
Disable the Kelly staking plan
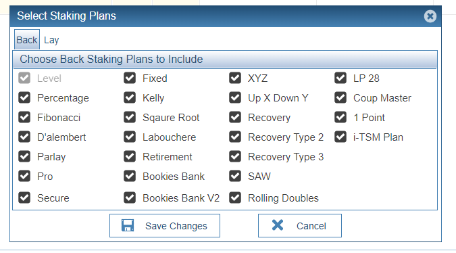click(130, 98)
